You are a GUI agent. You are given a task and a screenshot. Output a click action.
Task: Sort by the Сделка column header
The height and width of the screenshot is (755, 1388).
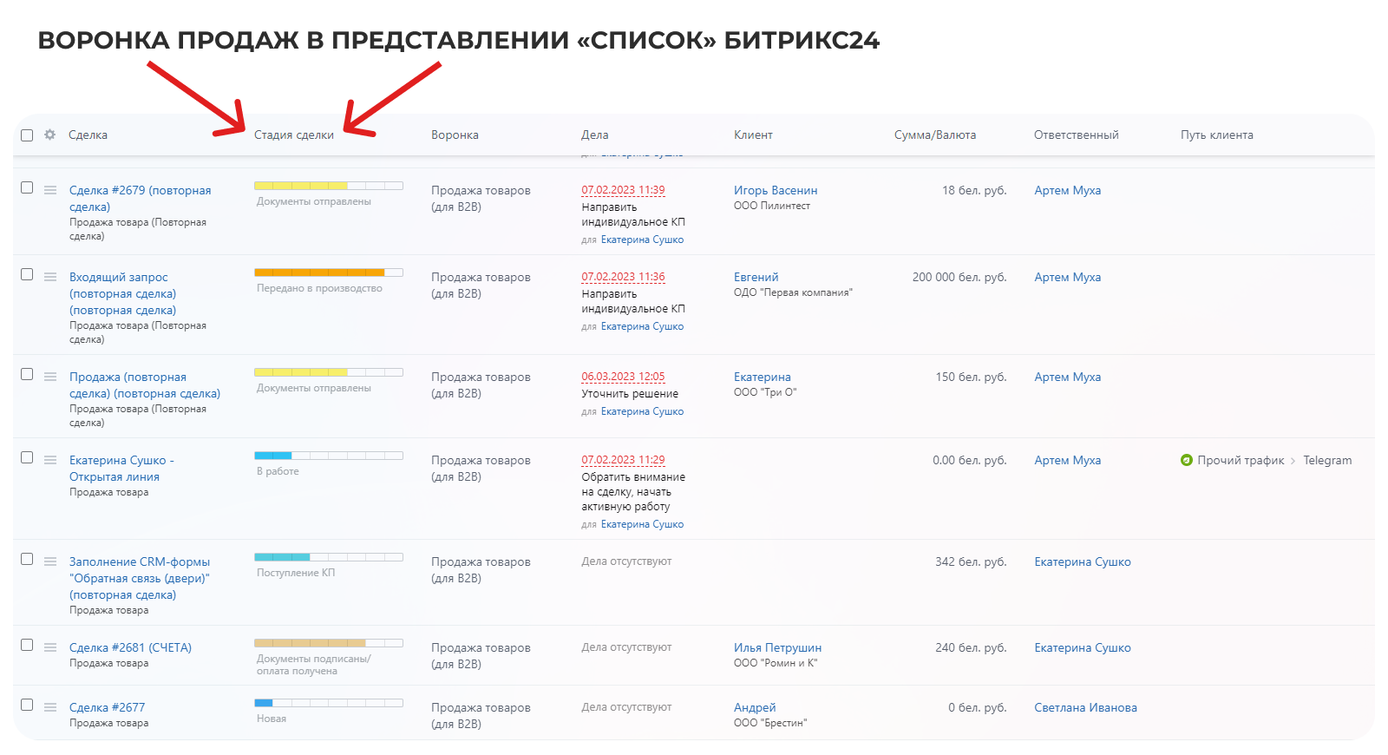[88, 135]
